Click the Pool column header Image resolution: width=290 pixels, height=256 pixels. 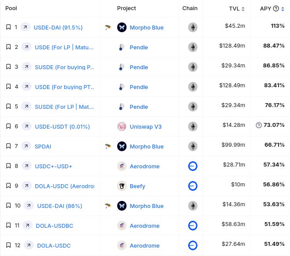click(11, 8)
